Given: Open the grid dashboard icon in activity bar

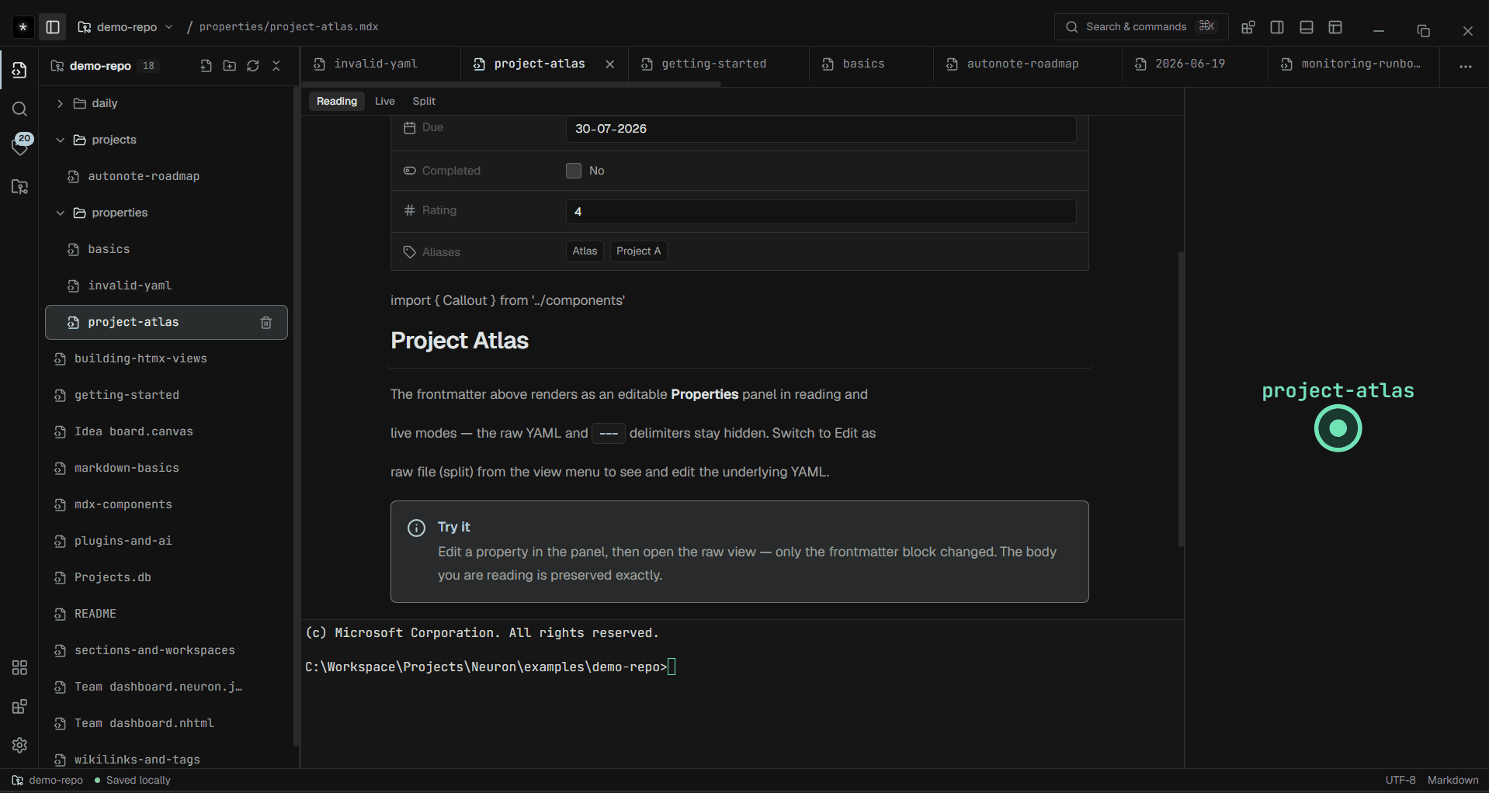Looking at the screenshot, I should (20, 668).
